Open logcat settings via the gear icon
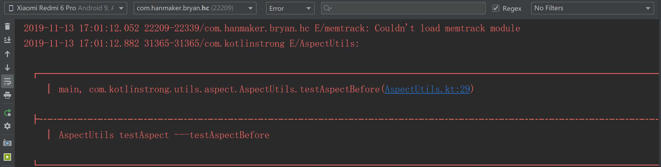 7,126
